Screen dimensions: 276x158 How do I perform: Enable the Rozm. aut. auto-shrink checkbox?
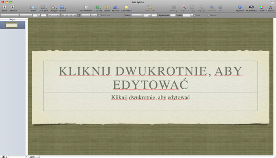99,15
